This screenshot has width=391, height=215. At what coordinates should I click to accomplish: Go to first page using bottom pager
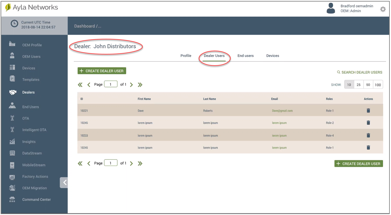(80, 163)
